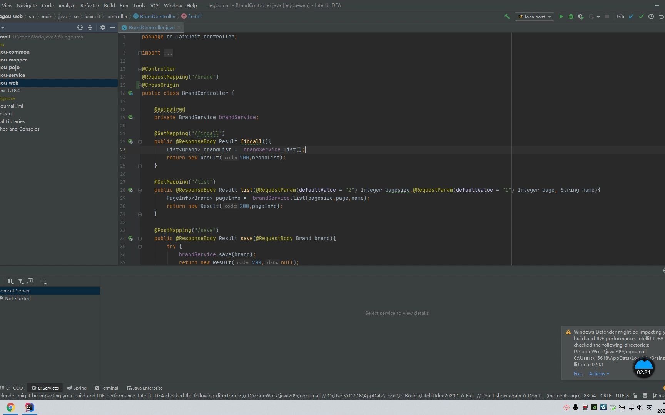Open the UTF-8 encoding selector
Viewport: 665px width, 415px height.
pyautogui.click(x=622, y=396)
